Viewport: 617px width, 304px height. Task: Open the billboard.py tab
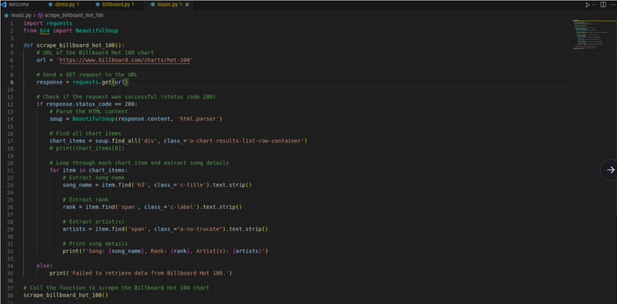[114, 5]
